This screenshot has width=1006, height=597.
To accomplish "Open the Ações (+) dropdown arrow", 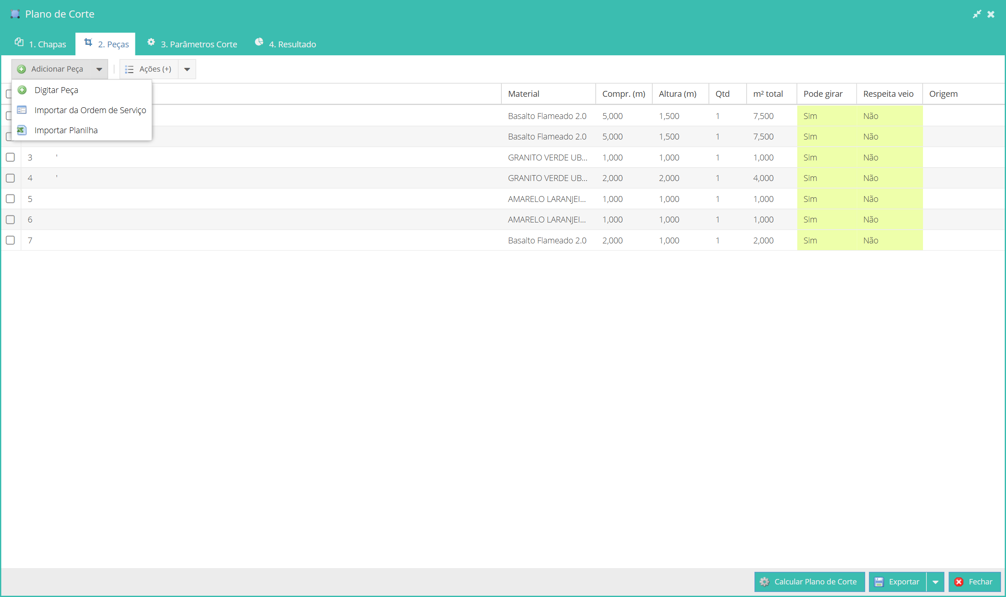I will (187, 69).
